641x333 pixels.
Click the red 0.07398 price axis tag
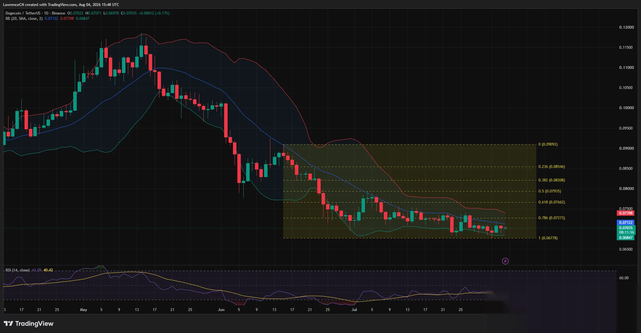626,213
